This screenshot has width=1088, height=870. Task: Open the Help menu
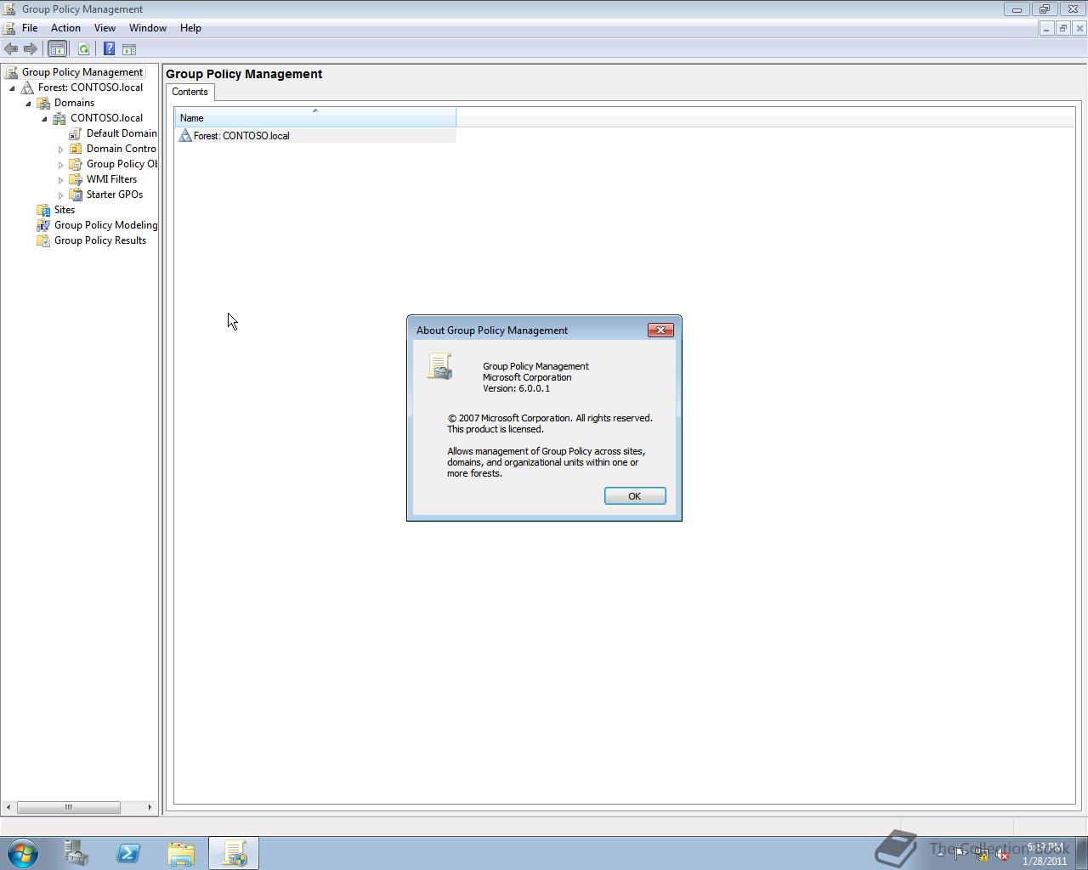[x=190, y=28]
